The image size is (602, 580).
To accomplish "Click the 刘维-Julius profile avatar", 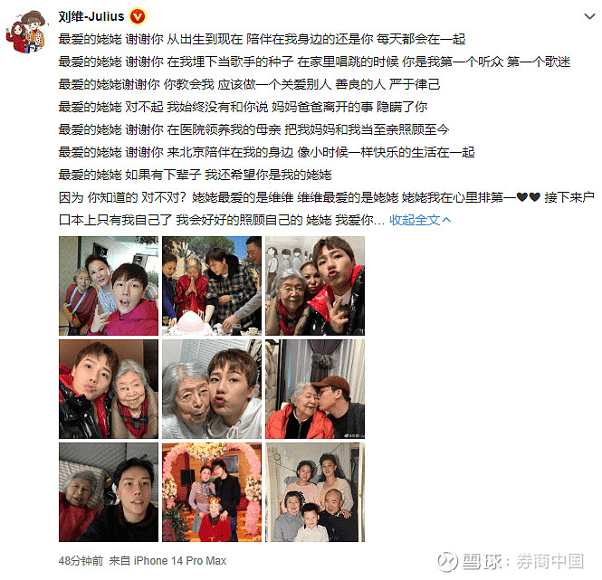I will tap(27, 32).
